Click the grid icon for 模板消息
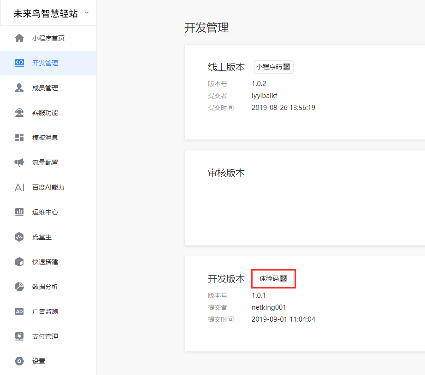Viewport: 425px width, 375px height. pos(19,138)
